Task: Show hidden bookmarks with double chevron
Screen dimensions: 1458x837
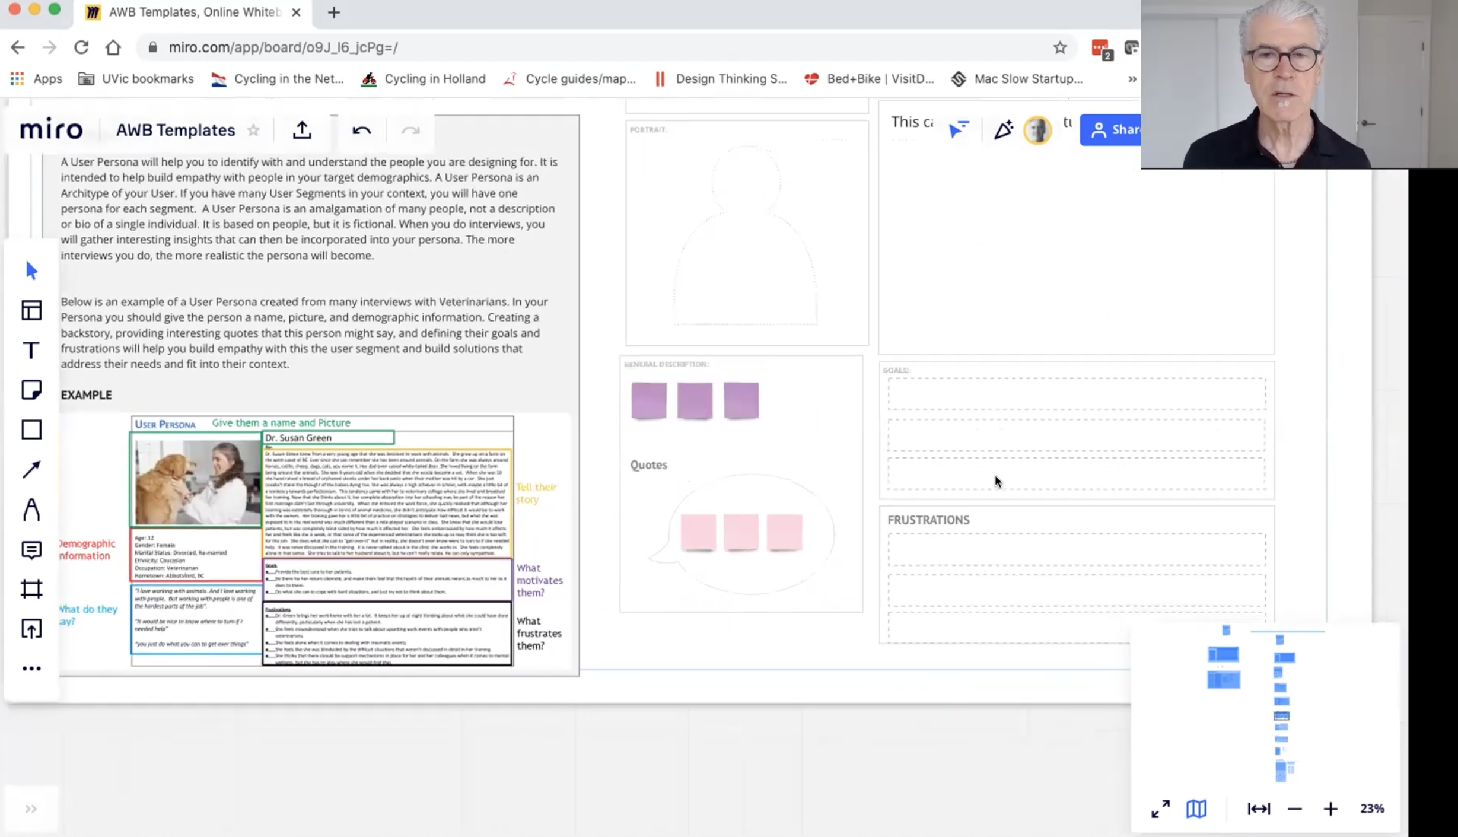Action: point(1132,79)
